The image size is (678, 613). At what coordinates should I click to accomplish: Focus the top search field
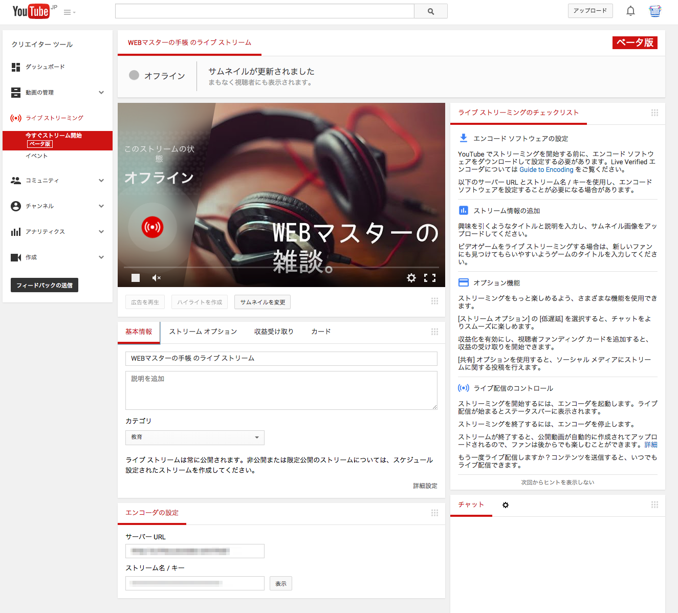[x=265, y=11]
